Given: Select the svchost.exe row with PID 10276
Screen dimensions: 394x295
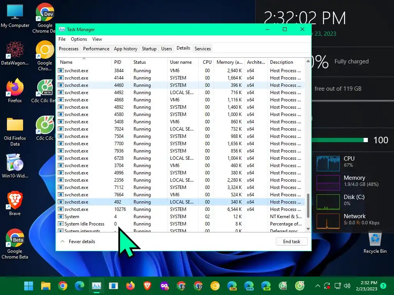Looking at the screenshot, I should pos(181,209).
